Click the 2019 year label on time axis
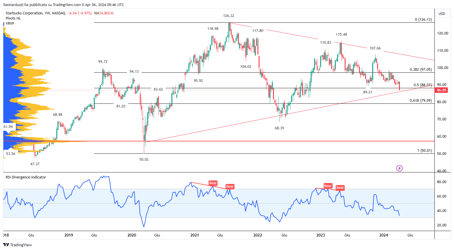Viewport: 454px width, 250px height. [69, 235]
